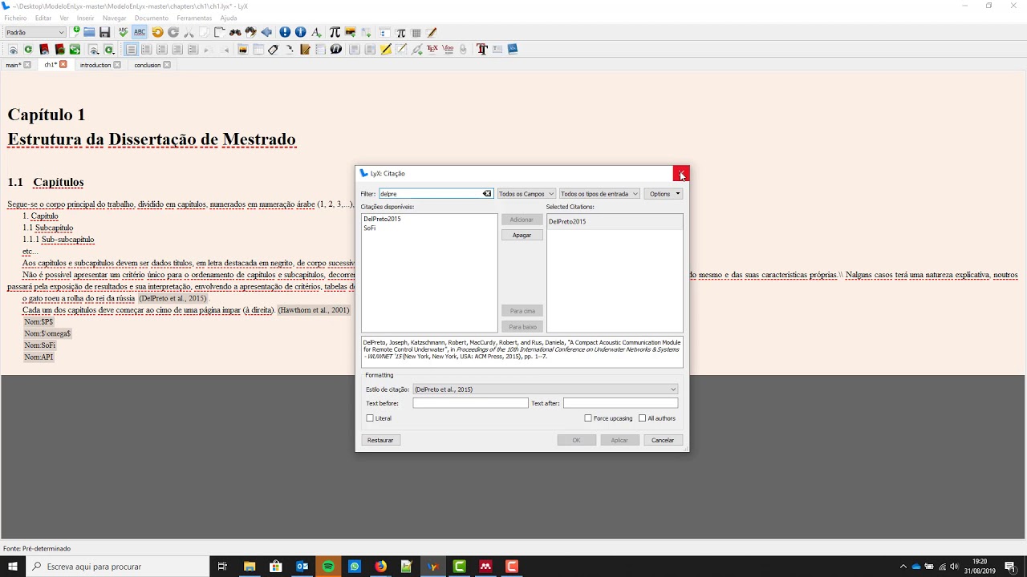This screenshot has height=577, width=1027.
Task: Click the Undo arrow icon
Action: click(x=157, y=32)
